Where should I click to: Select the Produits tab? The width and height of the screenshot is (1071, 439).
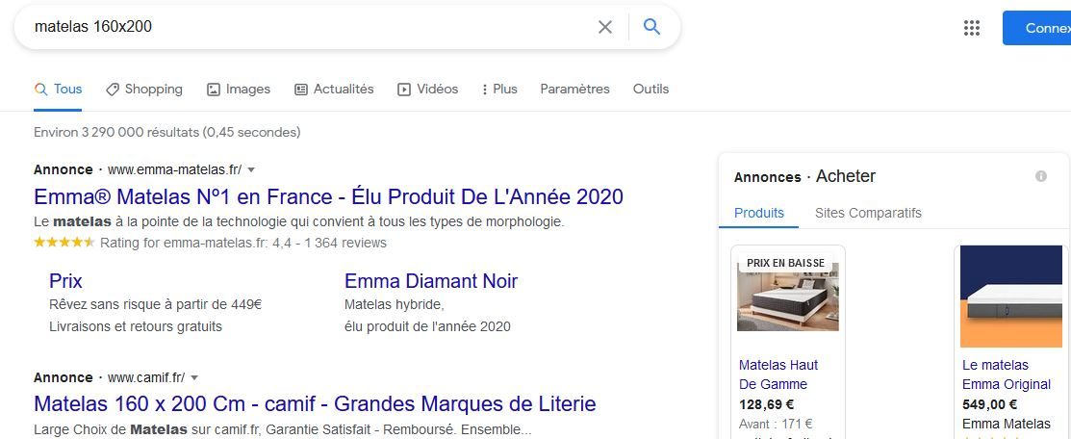[759, 213]
